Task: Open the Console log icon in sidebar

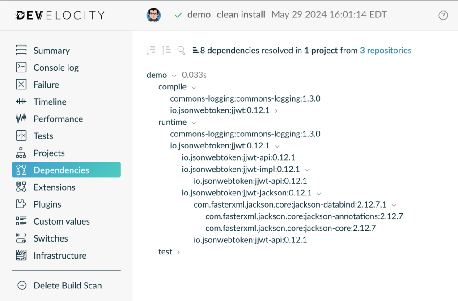Action: pos(21,68)
